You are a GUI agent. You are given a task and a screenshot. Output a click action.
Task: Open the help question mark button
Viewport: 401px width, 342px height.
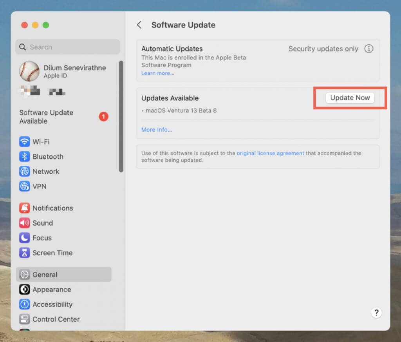click(376, 313)
